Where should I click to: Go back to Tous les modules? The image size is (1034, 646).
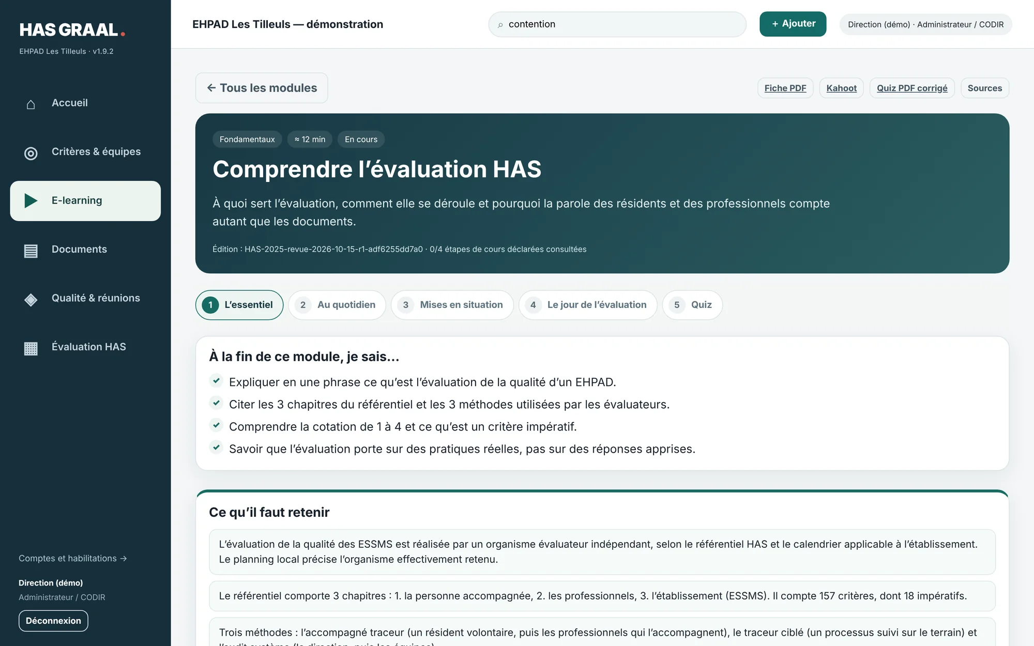pos(262,88)
